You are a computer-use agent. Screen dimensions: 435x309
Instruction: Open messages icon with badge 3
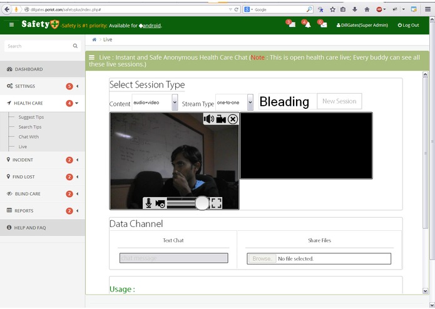click(291, 24)
